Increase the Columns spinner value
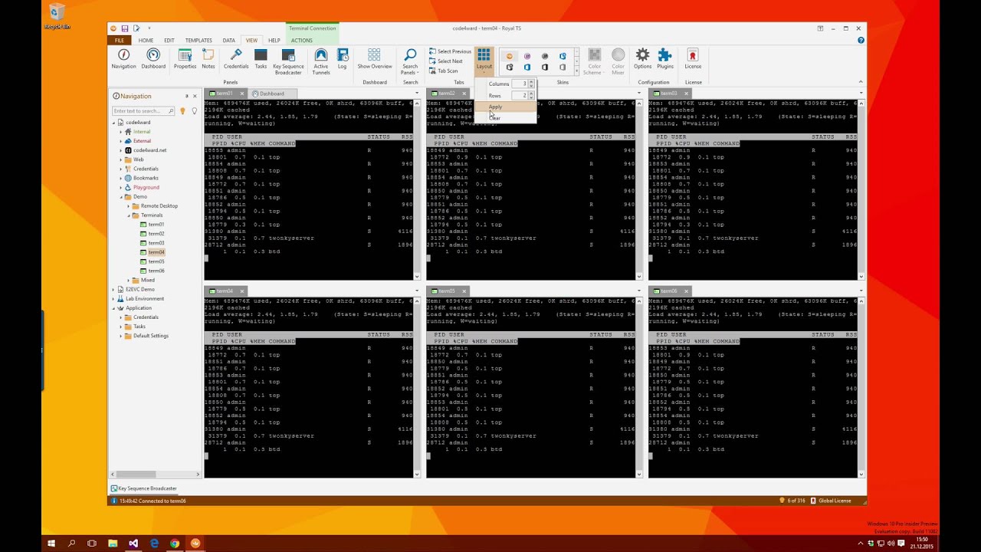The width and height of the screenshot is (981, 552). click(x=531, y=81)
